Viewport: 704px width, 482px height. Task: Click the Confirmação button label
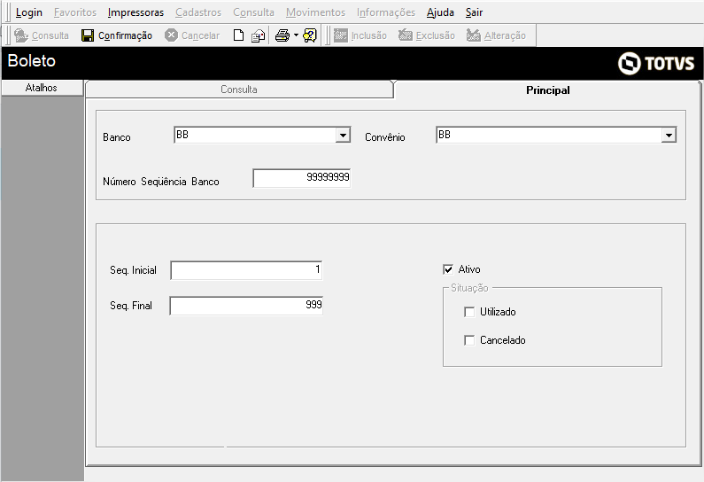pos(125,35)
